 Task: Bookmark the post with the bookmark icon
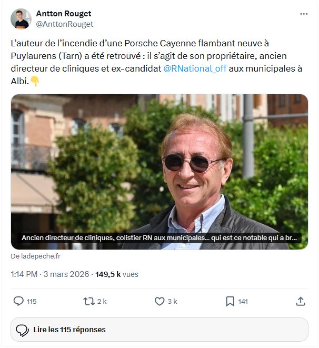click(x=230, y=301)
